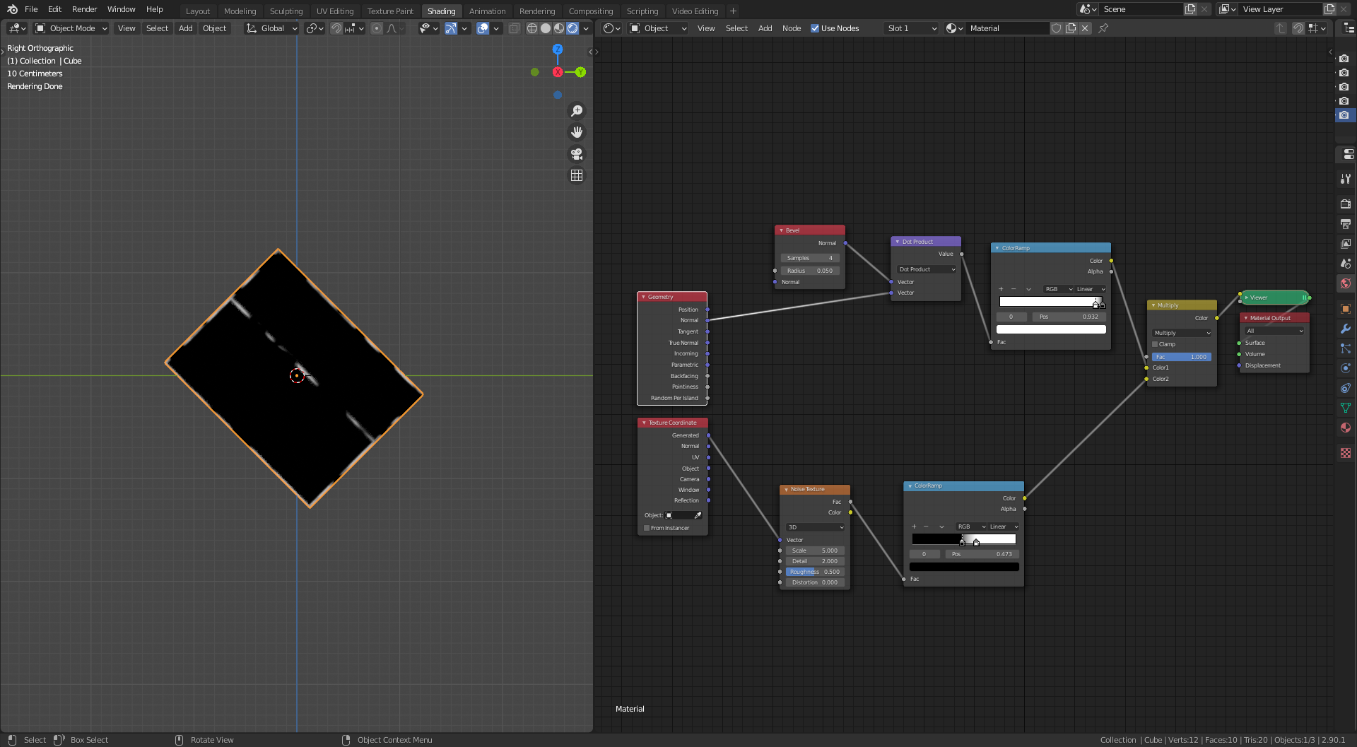Collapse the Noise Texture node header arrow
This screenshot has height=747, width=1357.
786,489
